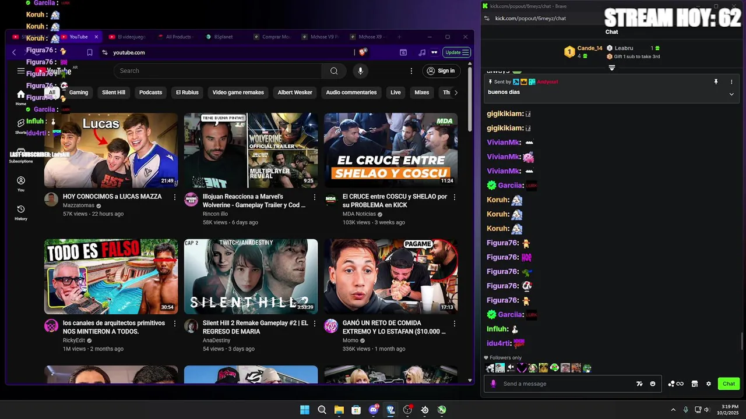Expand the pinned buenos dias message chevron

[x=731, y=94]
